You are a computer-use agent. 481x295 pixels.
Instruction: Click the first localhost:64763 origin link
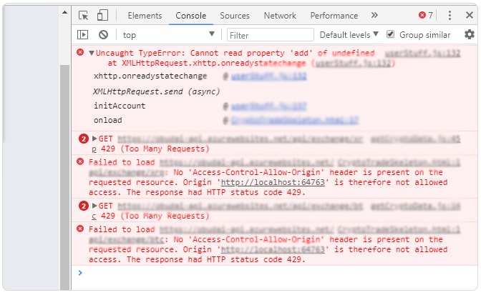[273, 182]
